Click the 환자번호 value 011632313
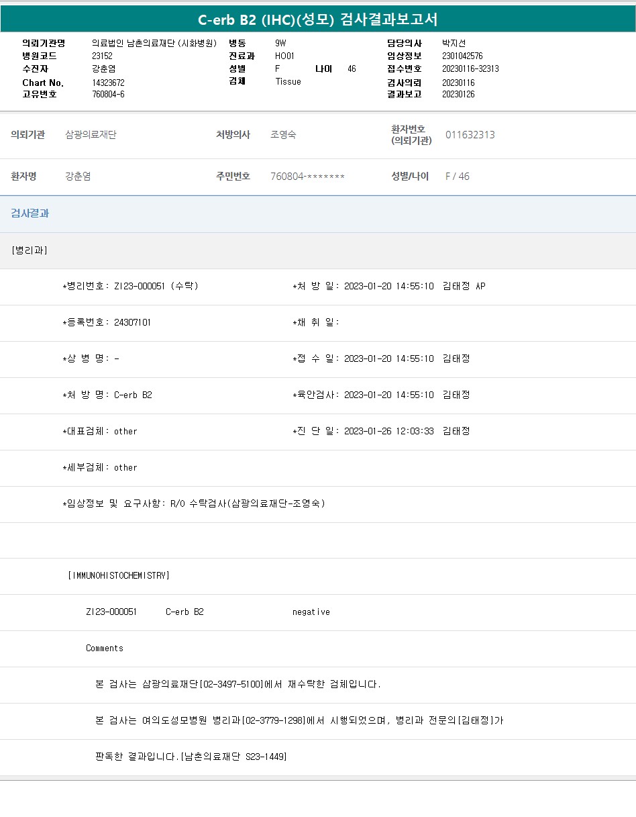This screenshot has height=817, width=636. pyautogui.click(x=470, y=134)
